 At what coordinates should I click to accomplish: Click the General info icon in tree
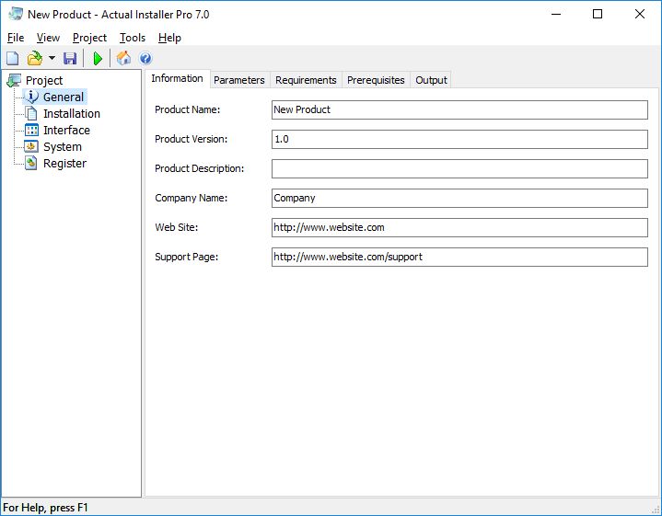(31, 97)
